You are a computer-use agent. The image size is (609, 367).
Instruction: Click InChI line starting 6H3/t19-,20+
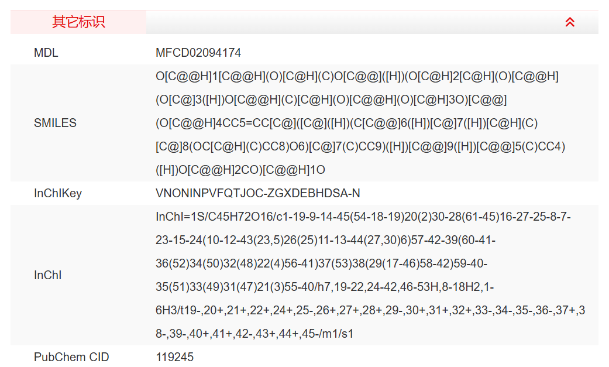[370, 310]
